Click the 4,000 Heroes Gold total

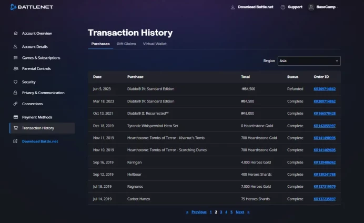[x=256, y=163]
